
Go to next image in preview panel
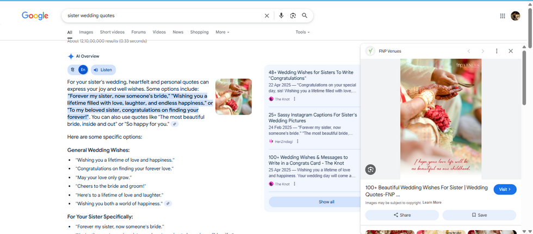pyautogui.click(x=483, y=51)
